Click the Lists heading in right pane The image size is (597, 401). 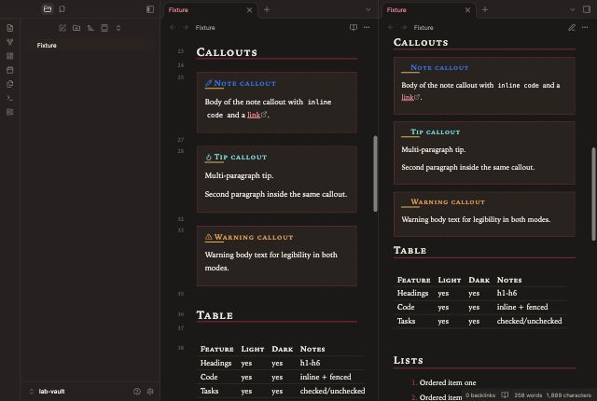click(409, 360)
